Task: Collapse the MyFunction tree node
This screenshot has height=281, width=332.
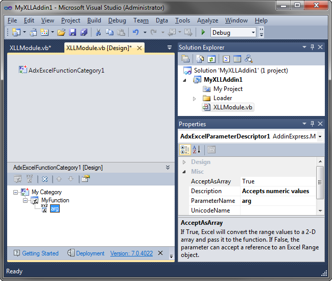Action: point(25,201)
